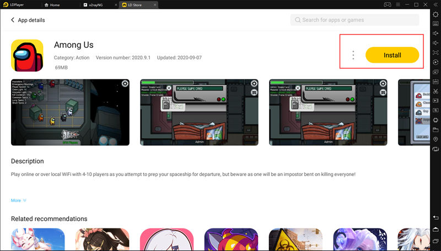Open first Among Us lobby screenshot
441x251 pixels.
pos(71,112)
